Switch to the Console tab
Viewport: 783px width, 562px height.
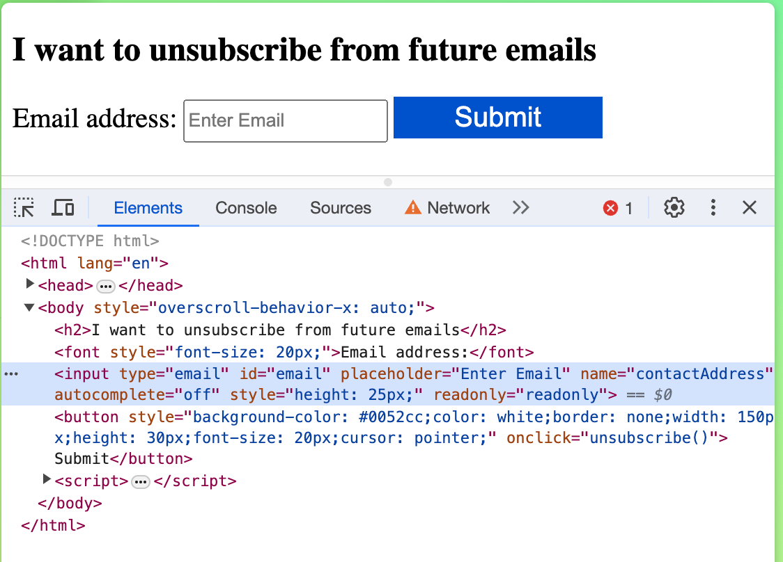[x=246, y=207]
